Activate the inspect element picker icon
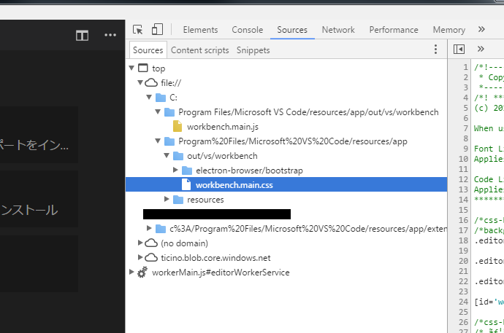504x333 pixels. click(x=137, y=29)
